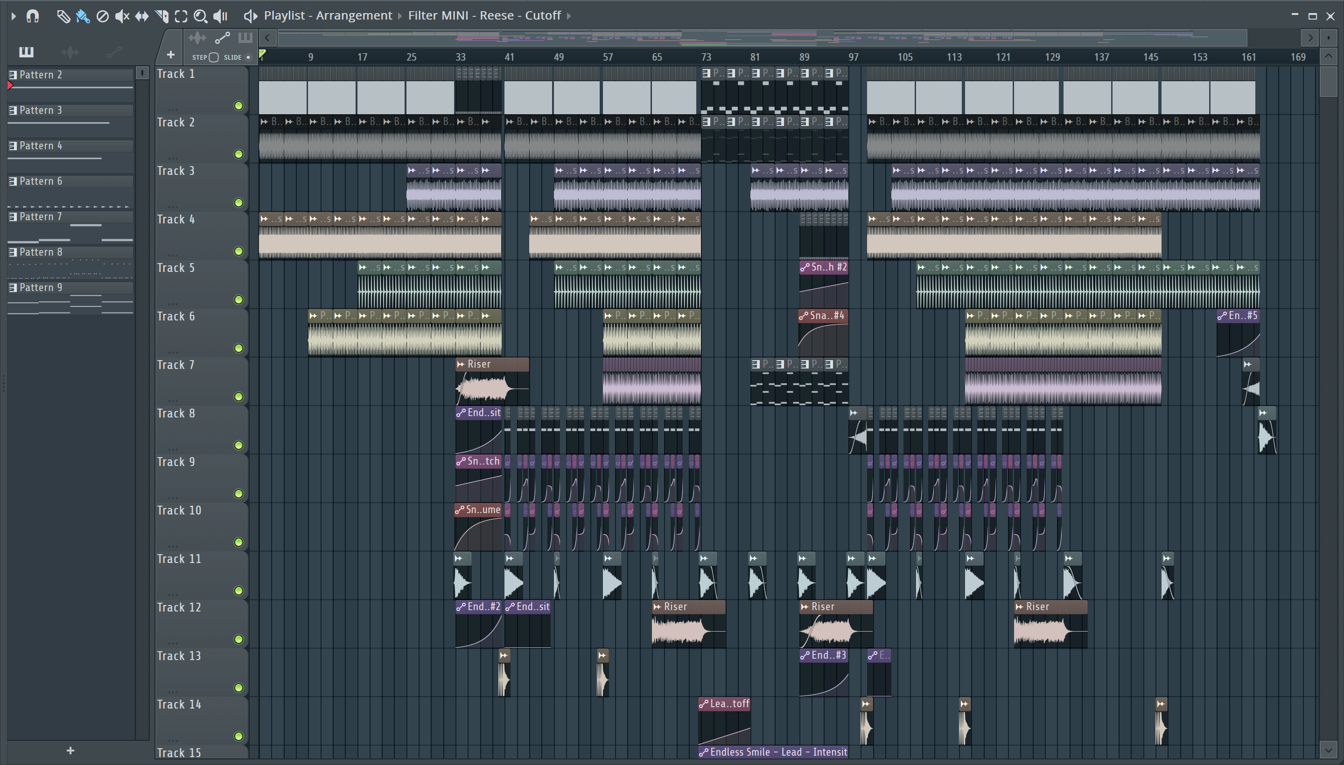Filter playlist by audio clips icon
Image resolution: width=1344 pixels, height=765 pixels.
pyautogui.click(x=197, y=38)
